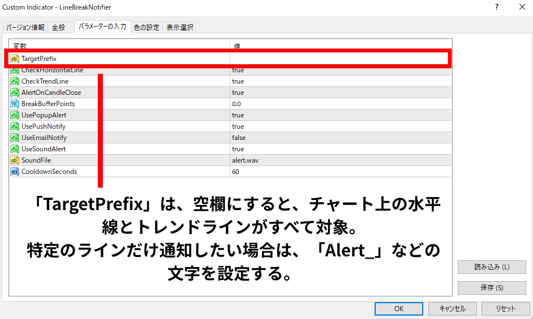Viewport: 533px width, 319px height.
Task: Switch to the バージョン情報 tab
Action: pyautogui.click(x=25, y=27)
